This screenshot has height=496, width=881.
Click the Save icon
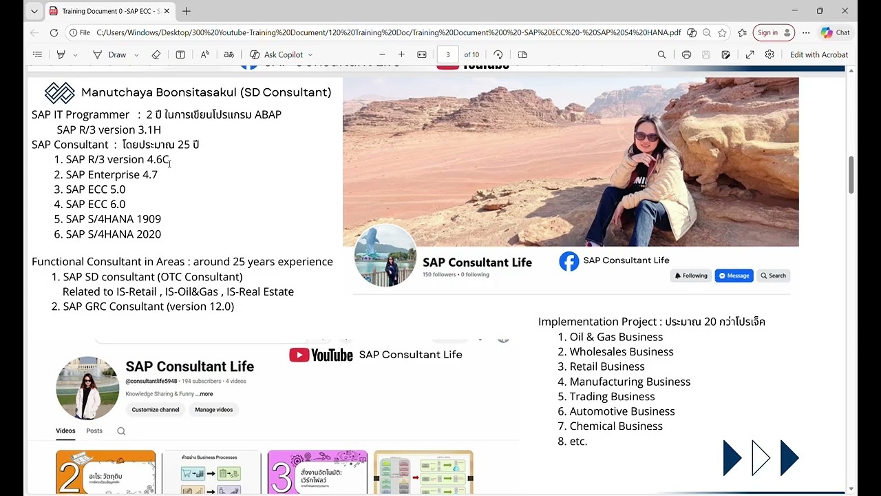tap(706, 54)
